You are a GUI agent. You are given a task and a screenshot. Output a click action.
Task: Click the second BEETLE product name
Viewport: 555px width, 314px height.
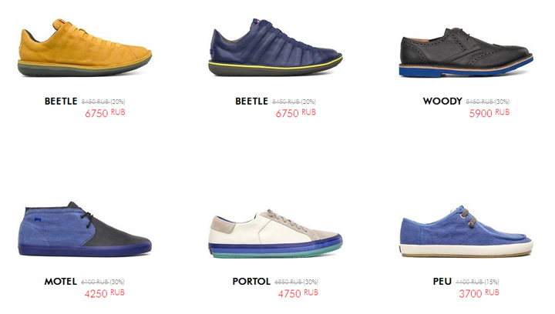tap(251, 101)
